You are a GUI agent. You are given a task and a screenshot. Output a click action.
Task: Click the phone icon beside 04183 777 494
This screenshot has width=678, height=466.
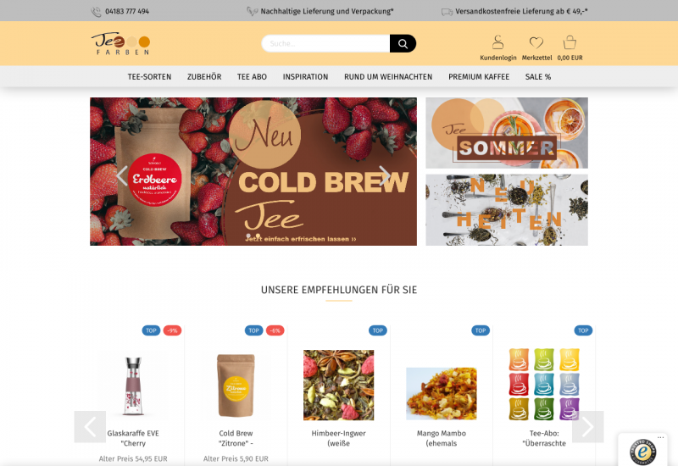point(96,12)
